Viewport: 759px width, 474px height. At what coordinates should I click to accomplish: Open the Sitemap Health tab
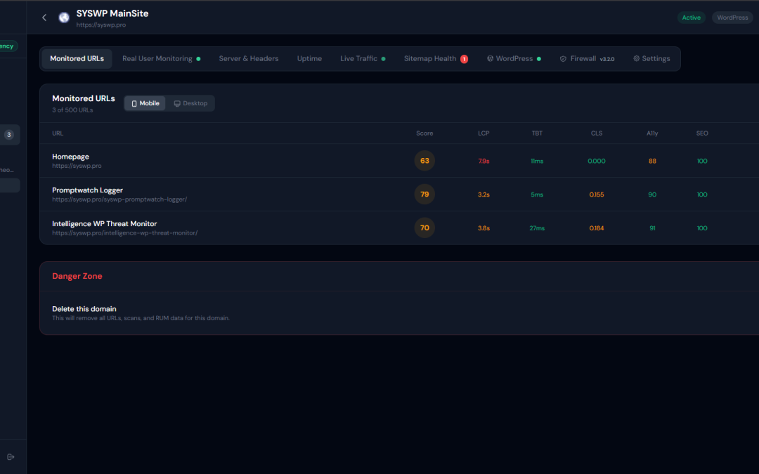[x=436, y=58]
